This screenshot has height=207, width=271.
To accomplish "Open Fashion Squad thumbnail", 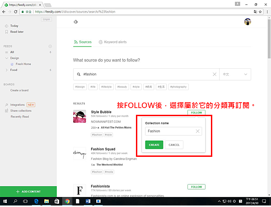I will tap(79, 153).
